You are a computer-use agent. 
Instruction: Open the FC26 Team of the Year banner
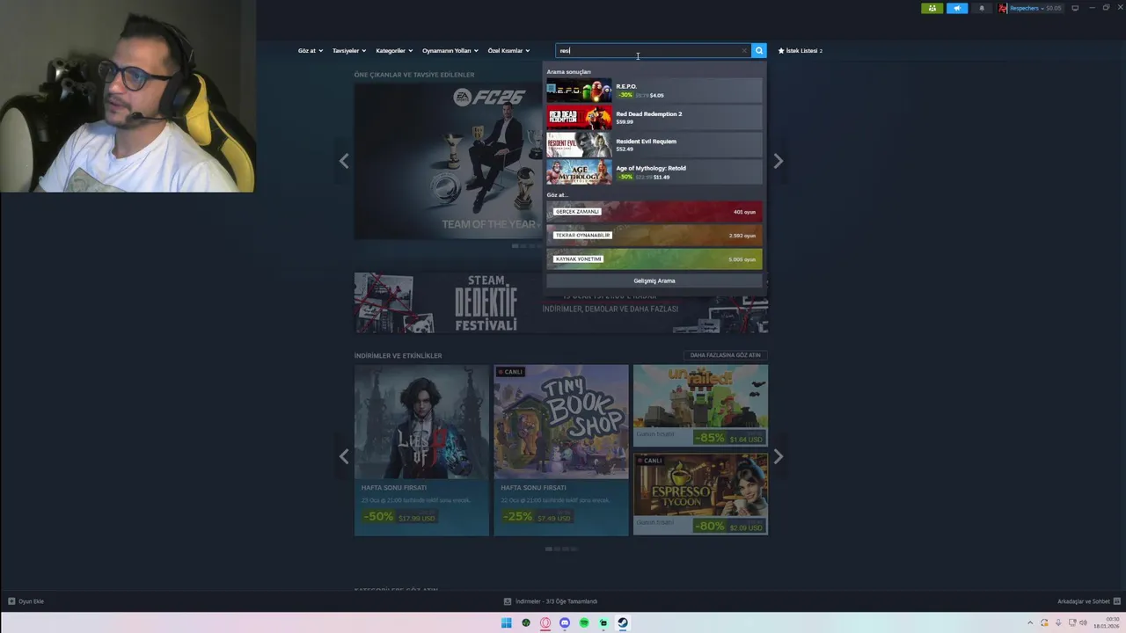click(449, 161)
